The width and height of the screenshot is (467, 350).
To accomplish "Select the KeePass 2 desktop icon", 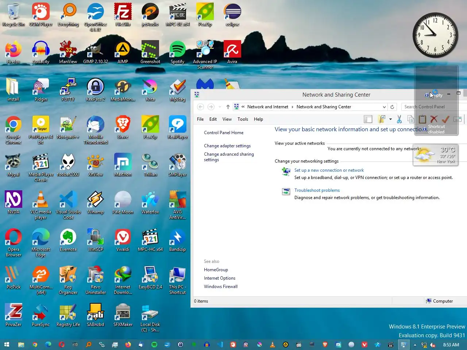I will tap(96, 90).
